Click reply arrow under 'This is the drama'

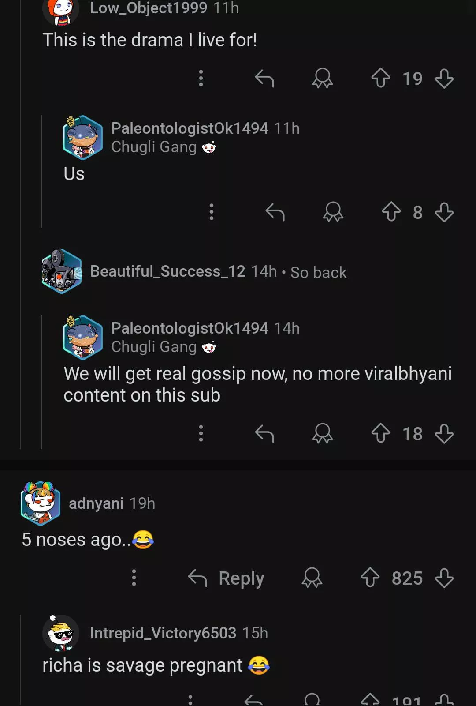264,79
